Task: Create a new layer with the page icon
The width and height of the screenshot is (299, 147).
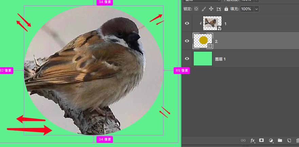Action: [289, 140]
